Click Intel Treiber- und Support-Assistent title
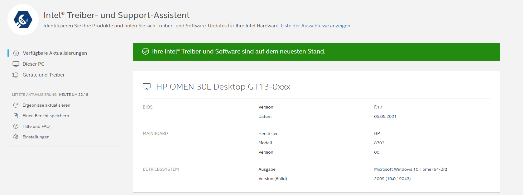Viewport: 523px width, 195px height. pos(117,15)
